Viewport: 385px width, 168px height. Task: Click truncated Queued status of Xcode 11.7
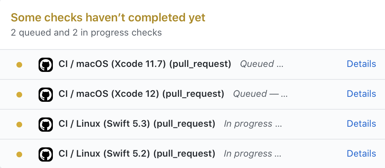(x=261, y=64)
